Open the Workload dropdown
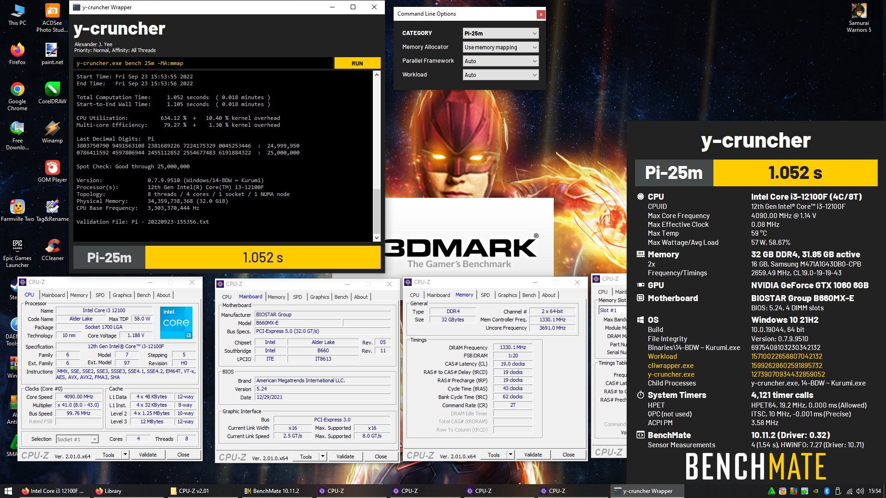Viewport: 886px width, 498px height. 500,75
